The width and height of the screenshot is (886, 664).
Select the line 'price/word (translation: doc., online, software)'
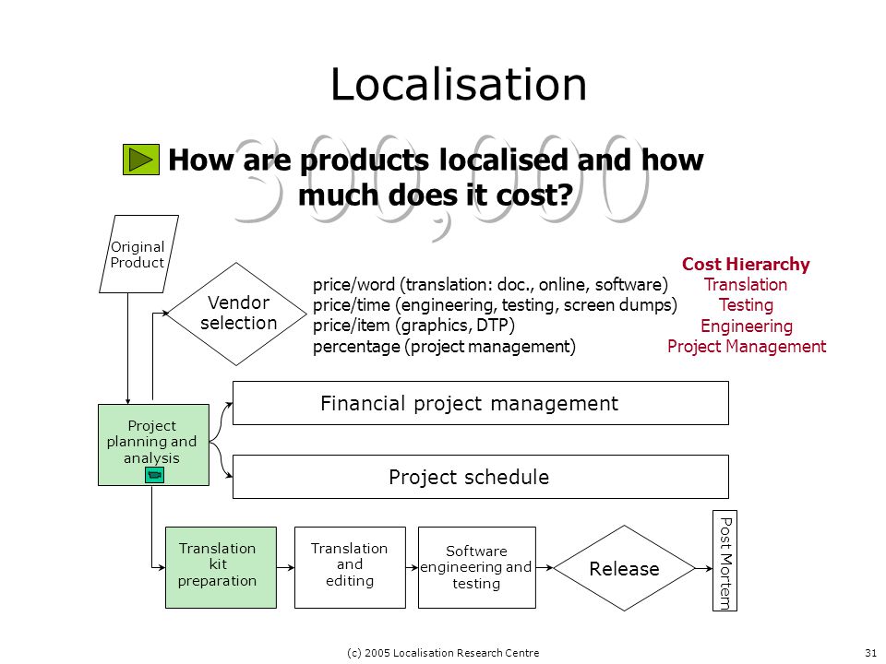click(x=490, y=285)
